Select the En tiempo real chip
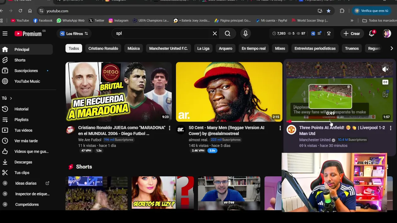Image resolution: width=397 pixels, height=223 pixels. 253,48
